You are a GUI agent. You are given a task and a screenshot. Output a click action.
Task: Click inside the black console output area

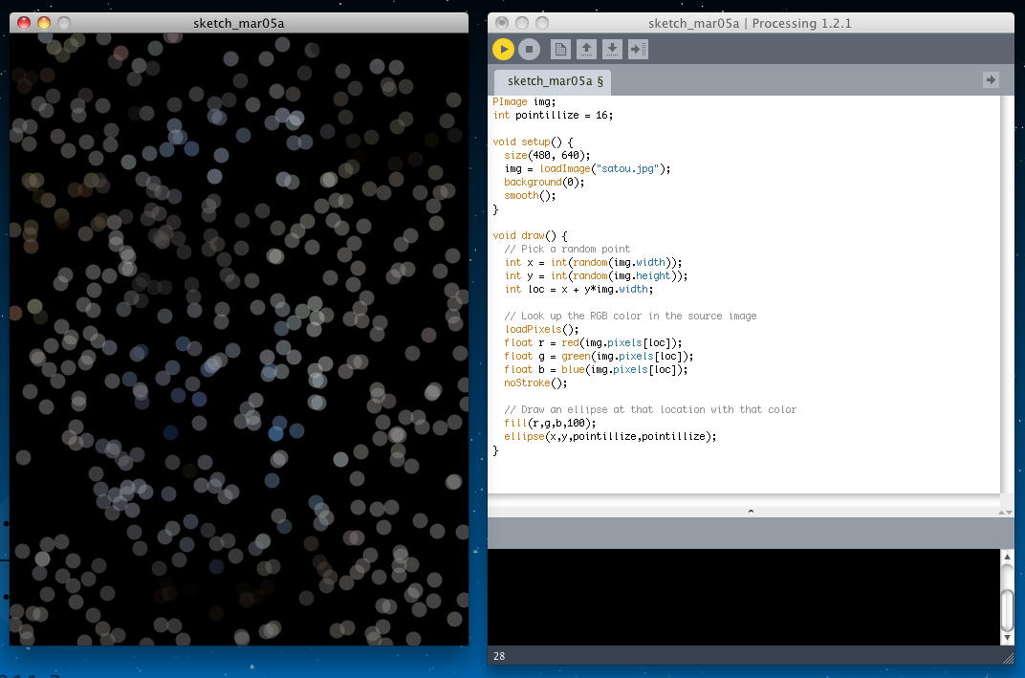point(744,597)
